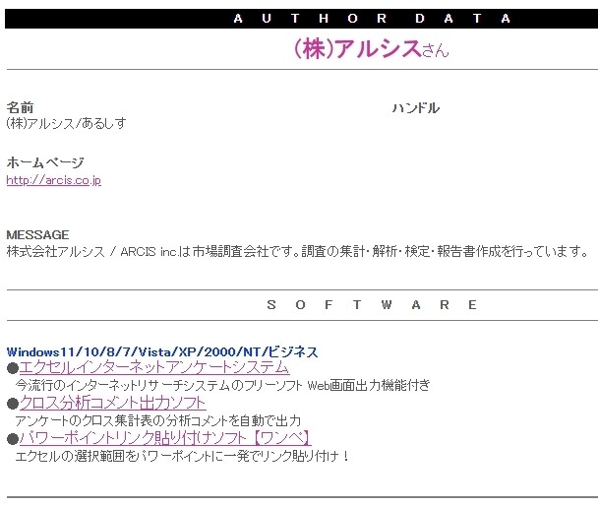Click the bullet beside クロス分析コメント出力ソフト
This screenshot has height=507, width=598.
pyautogui.click(x=13, y=404)
